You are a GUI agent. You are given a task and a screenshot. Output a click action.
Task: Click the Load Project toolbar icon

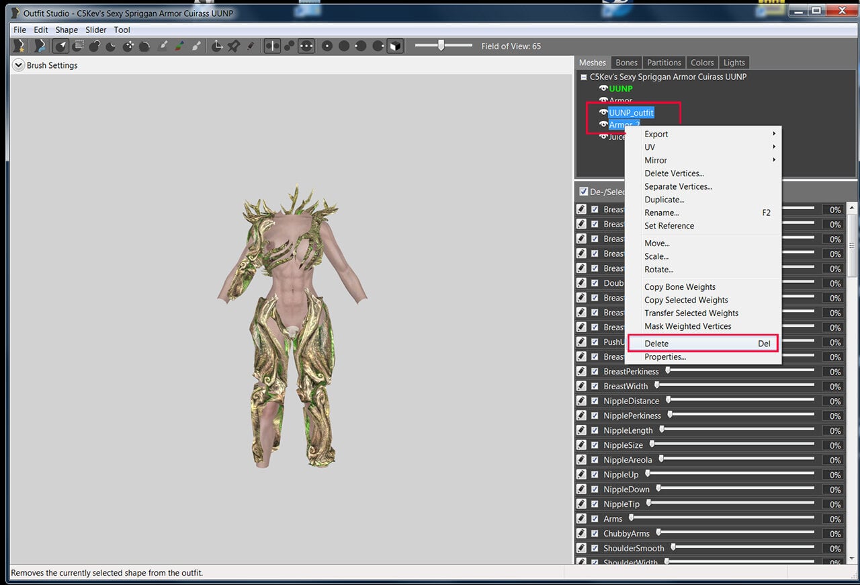[x=40, y=46]
